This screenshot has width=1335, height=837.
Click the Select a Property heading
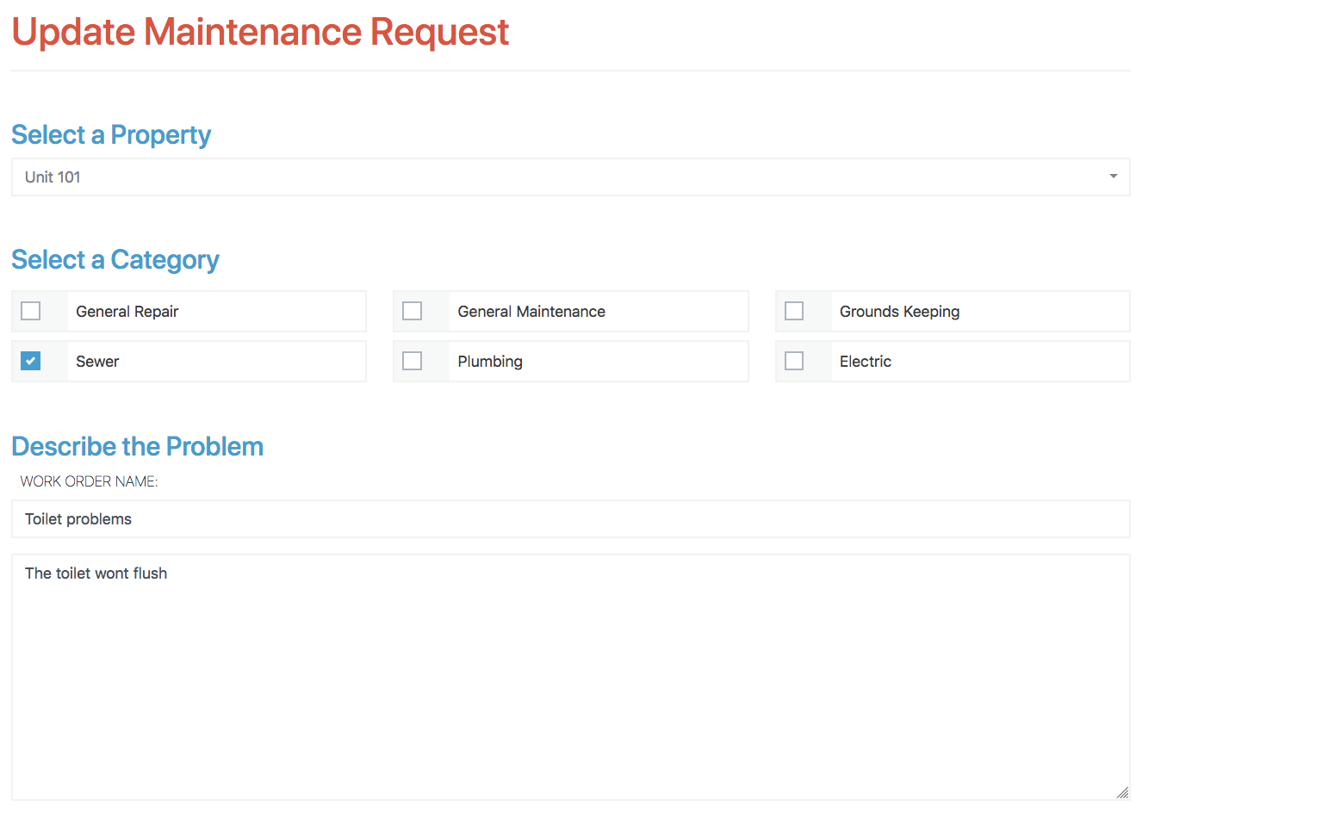(x=111, y=135)
